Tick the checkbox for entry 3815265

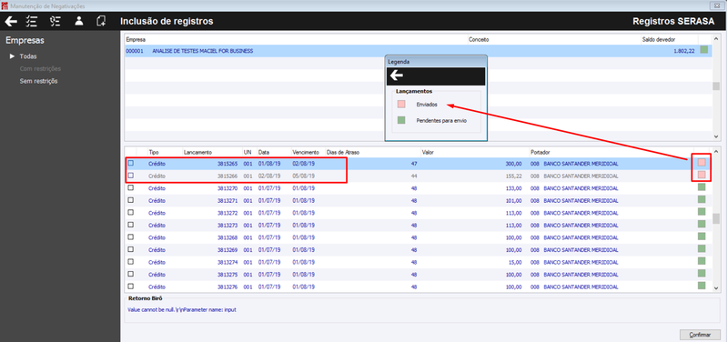coord(130,164)
